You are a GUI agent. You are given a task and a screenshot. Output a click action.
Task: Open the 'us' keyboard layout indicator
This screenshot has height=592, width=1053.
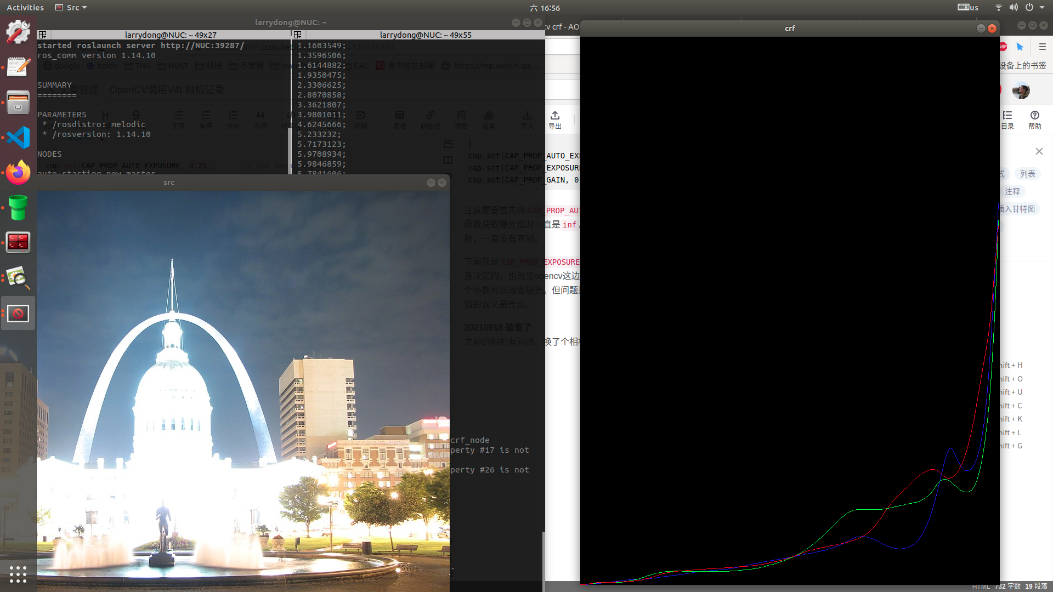(x=968, y=8)
